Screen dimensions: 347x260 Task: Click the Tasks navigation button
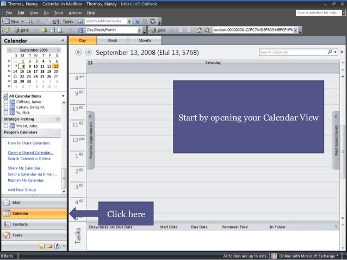point(34,235)
